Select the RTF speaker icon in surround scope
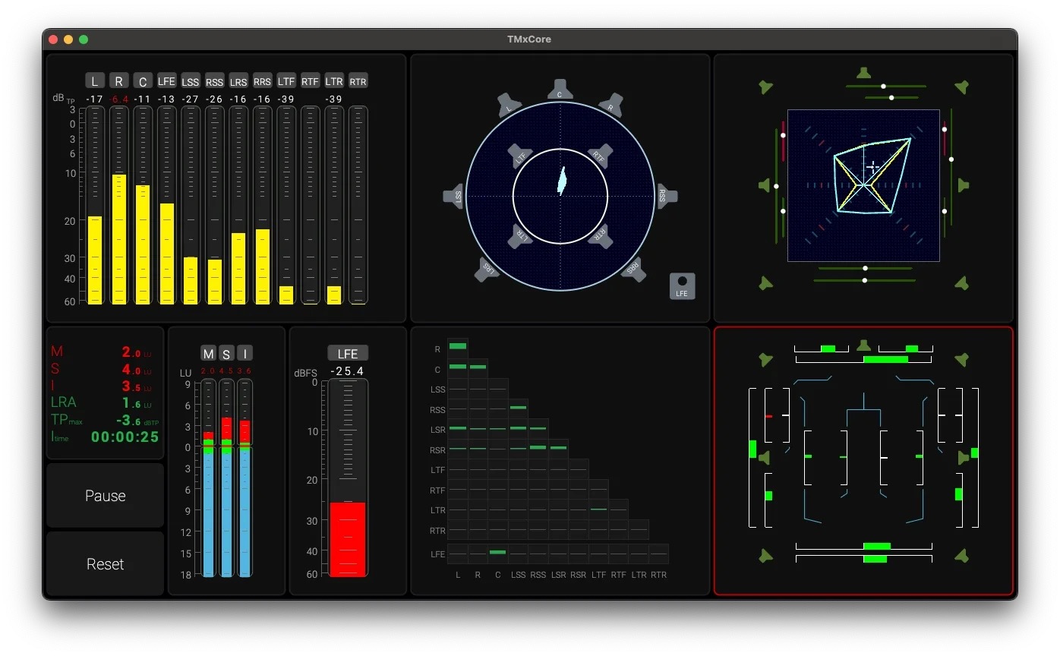1060x656 pixels. coord(600,156)
